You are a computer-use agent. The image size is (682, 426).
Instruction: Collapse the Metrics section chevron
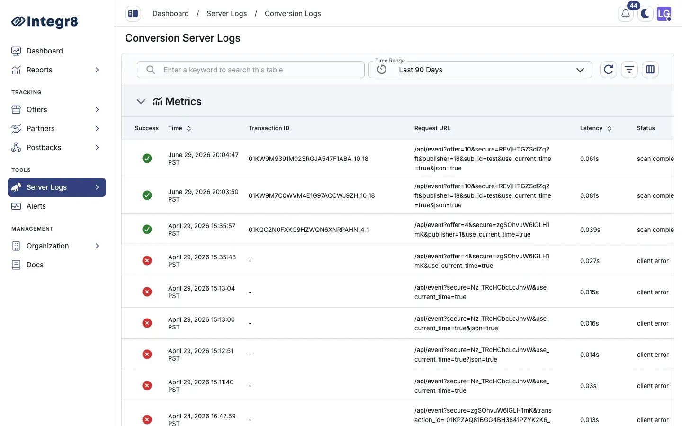141,101
